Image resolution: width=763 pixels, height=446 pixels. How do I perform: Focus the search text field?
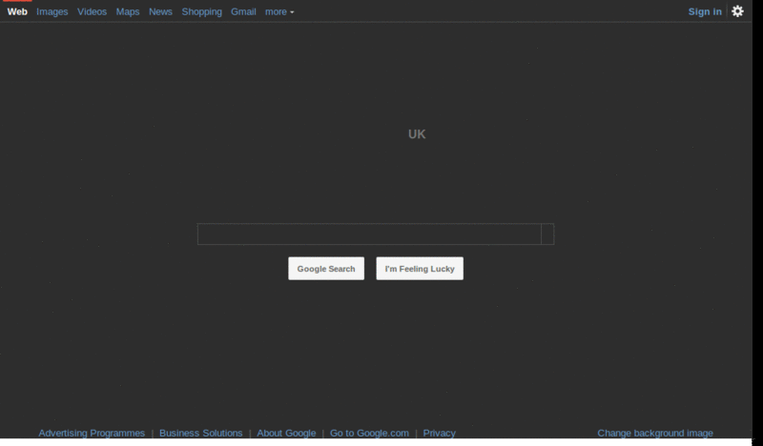point(369,233)
